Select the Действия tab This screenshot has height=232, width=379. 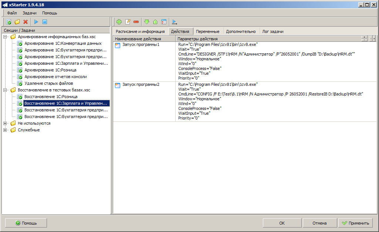pyautogui.click(x=180, y=31)
